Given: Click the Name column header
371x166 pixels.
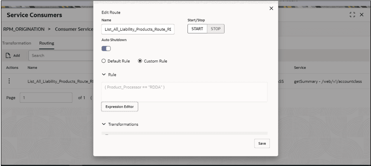Looking at the screenshot, I should pos(32,67).
